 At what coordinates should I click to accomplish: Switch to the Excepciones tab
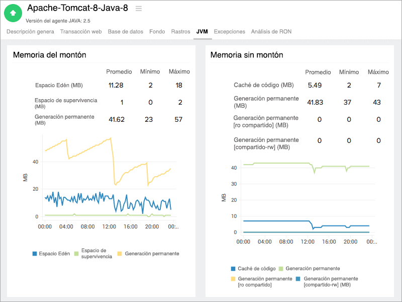229,31
